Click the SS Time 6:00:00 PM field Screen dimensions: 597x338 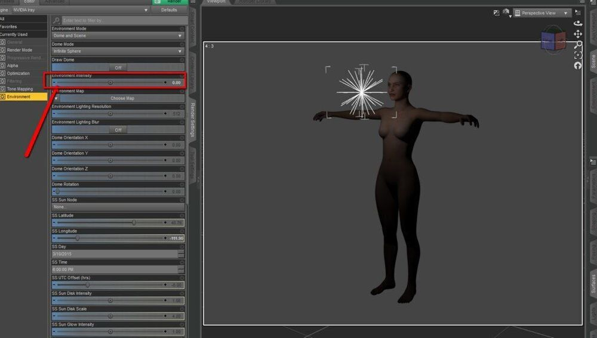coord(115,269)
